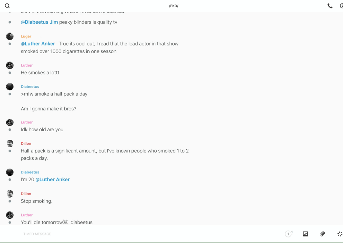This screenshot has height=243, width=343.
Task: Click the spinner burst icon in input bar
Action: [340, 234]
